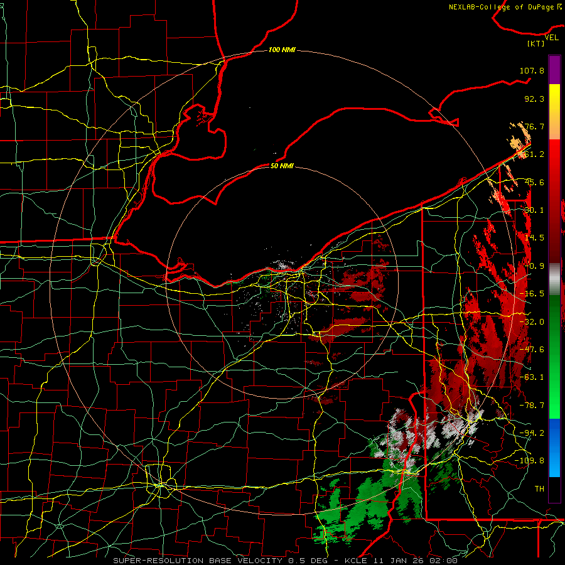
Task: Select the gray near-zero color bar segment
Action: pyautogui.click(x=554, y=279)
